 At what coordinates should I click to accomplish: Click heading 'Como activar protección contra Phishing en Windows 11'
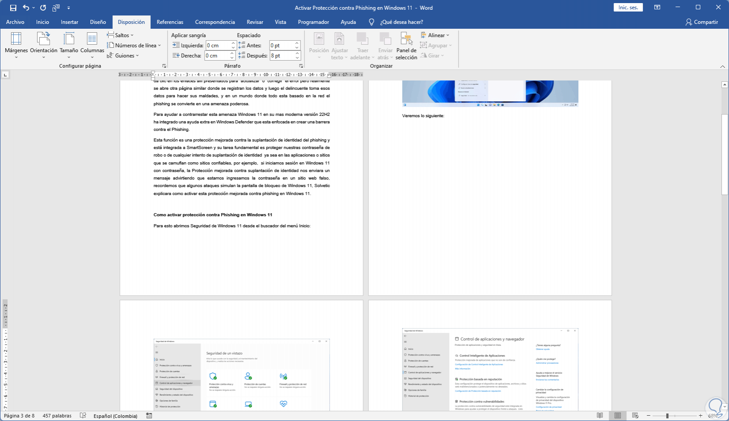213,215
